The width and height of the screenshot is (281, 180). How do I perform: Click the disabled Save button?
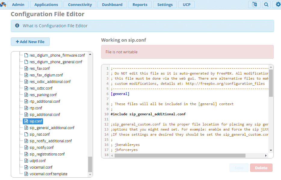pos(239,168)
